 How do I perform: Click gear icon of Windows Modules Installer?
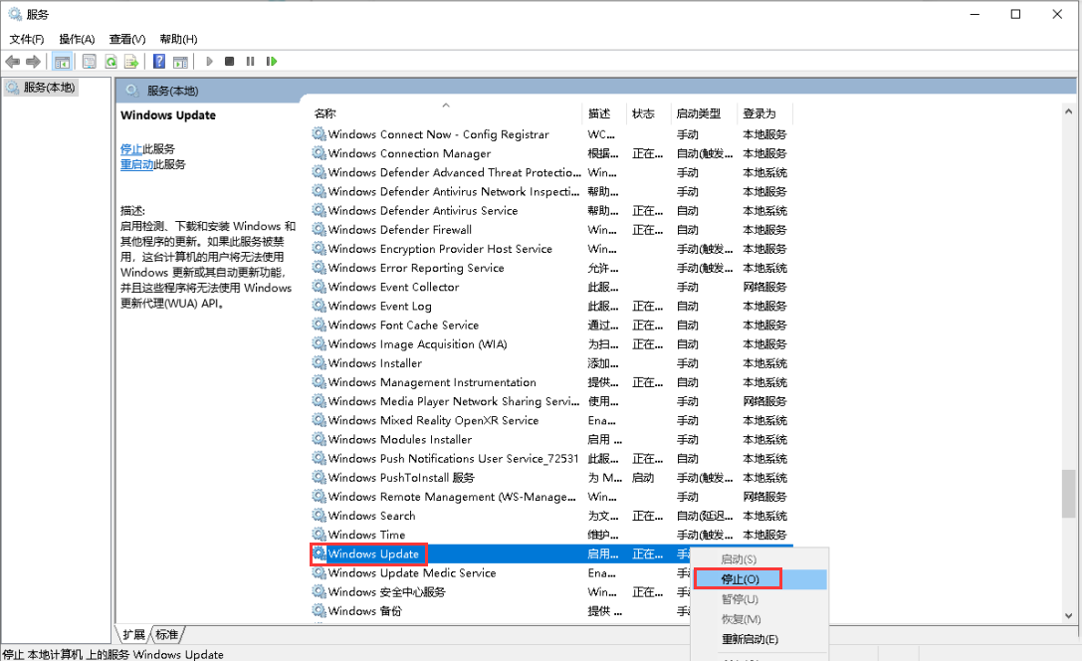click(x=319, y=439)
